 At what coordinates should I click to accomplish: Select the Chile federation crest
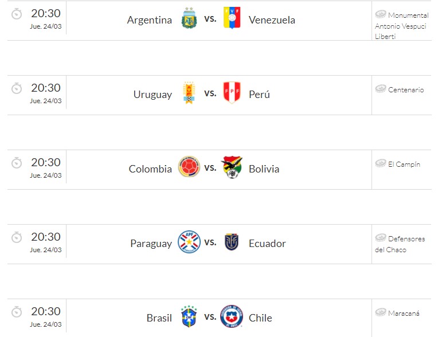click(x=232, y=316)
